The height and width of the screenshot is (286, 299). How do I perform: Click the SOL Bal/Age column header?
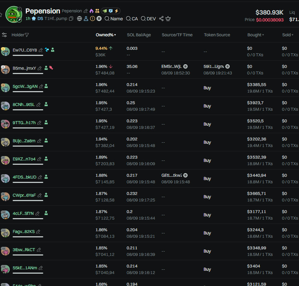point(139,35)
